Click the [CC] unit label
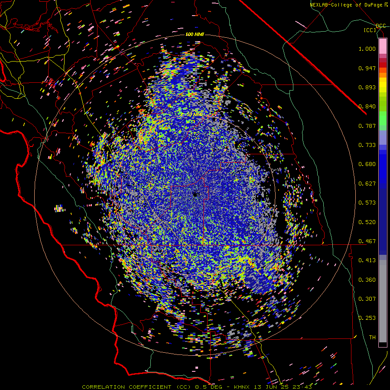The width and height of the screenshot is (390, 390). (x=370, y=30)
